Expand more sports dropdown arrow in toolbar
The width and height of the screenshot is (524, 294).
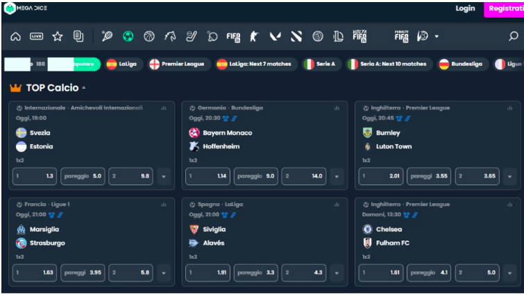pos(437,36)
